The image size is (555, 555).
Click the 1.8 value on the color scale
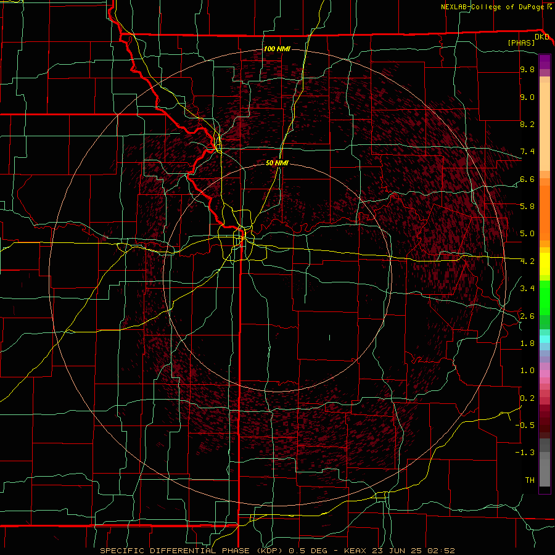coord(527,343)
